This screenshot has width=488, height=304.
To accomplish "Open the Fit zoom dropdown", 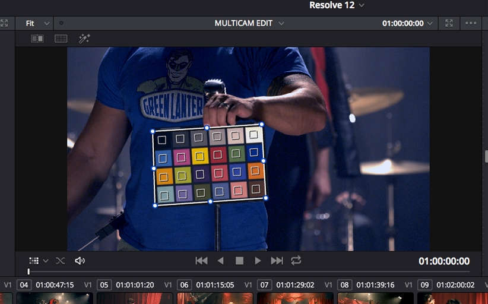I will (x=37, y=23).
